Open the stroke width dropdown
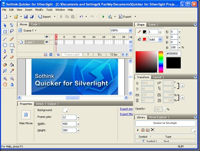The width and height of the screenshot is (200, 151). point(160,32)
